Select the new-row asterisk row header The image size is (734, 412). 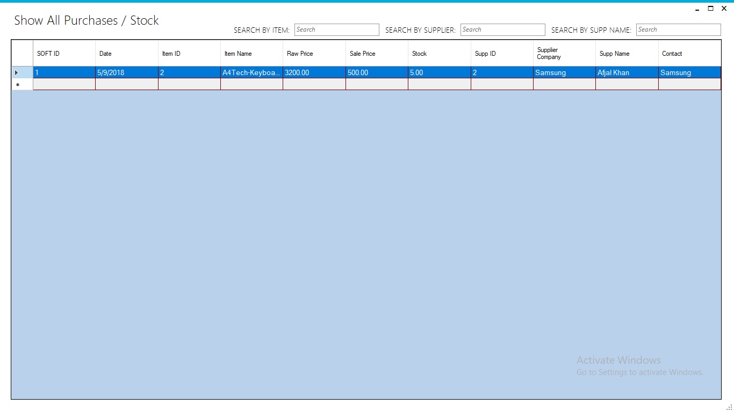click(x=23, y=84)
